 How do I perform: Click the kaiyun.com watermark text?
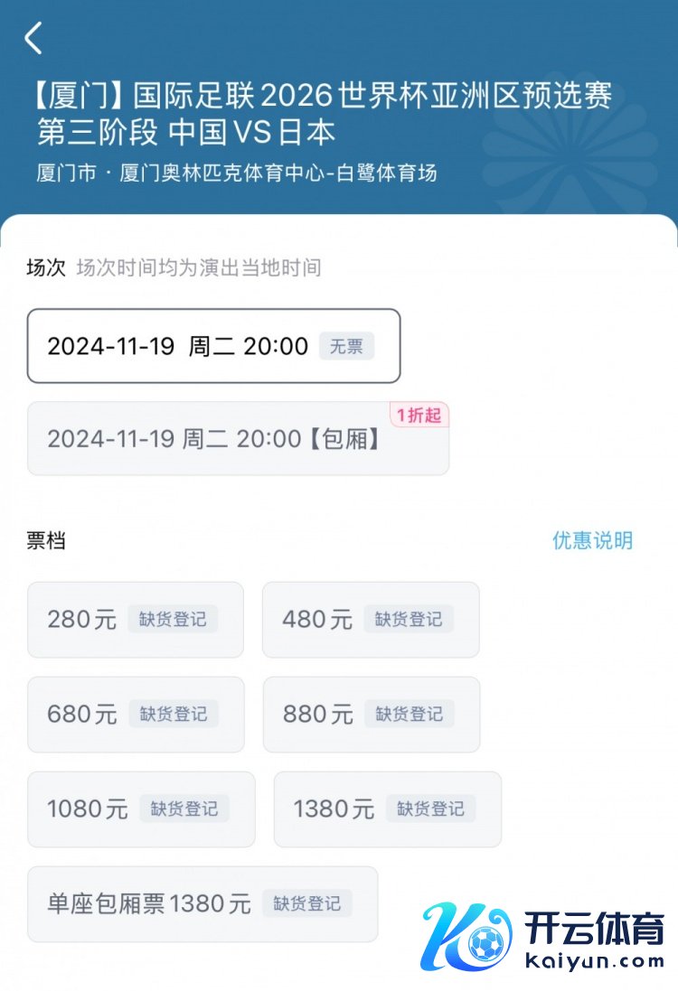click(595, 961)
